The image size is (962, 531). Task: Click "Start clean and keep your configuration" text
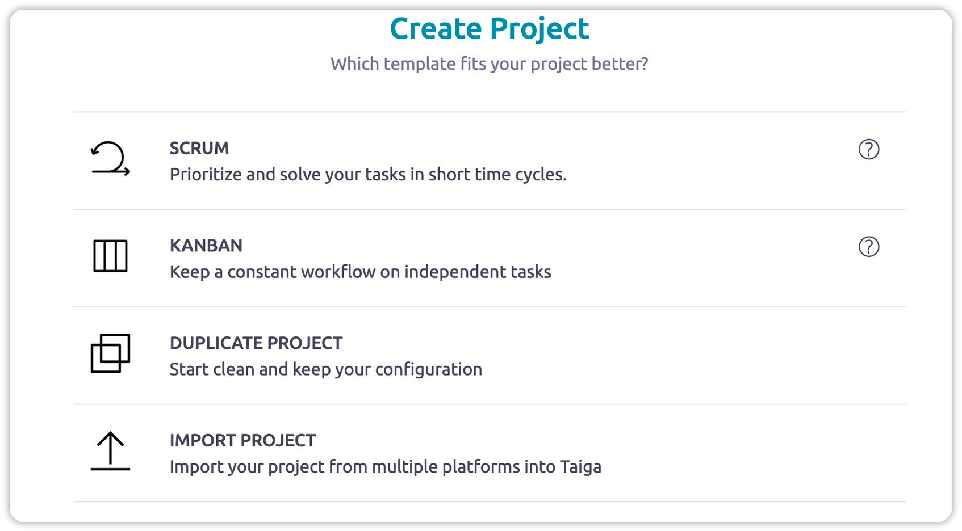pyautogui.click(x=326, y=369)
